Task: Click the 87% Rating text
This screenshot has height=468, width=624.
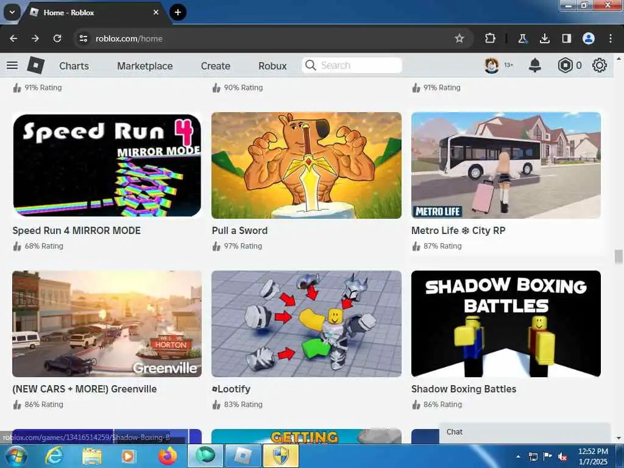Action: click(442, 246)
